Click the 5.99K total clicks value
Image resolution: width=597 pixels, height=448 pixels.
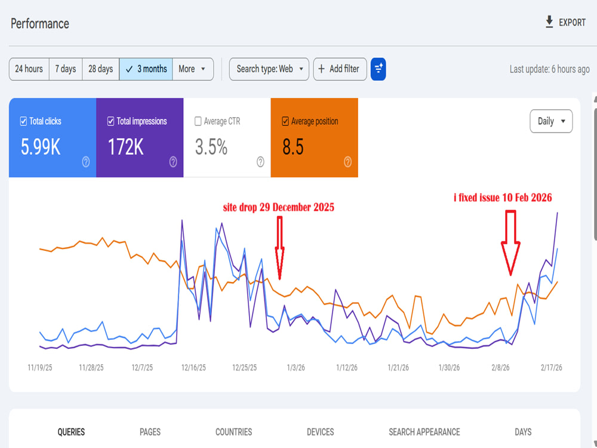coord(41,147)
